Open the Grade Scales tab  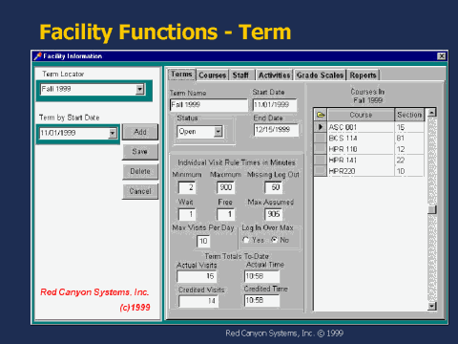pyautogui.click(x=320, y=75)
